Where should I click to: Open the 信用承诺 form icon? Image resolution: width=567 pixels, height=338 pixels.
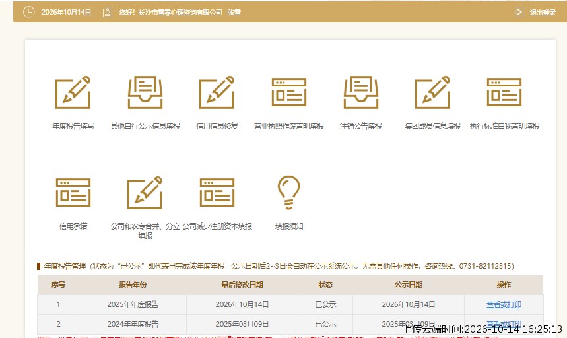(73, 192)
